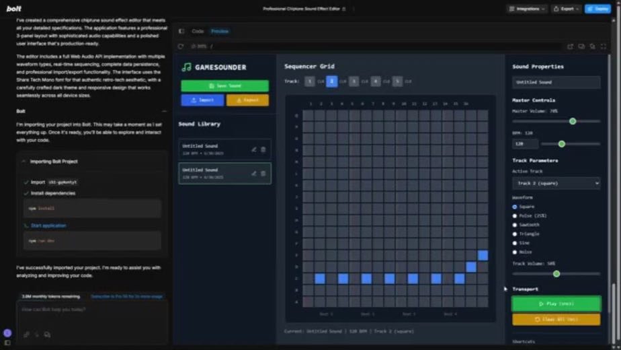
Task: Click the GameSounder music note logo
Action: [186, 67]
